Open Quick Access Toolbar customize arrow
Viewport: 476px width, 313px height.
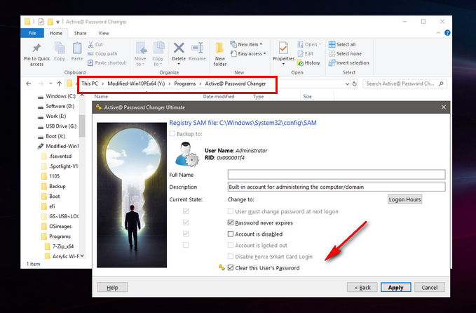[x=57, y=22]
